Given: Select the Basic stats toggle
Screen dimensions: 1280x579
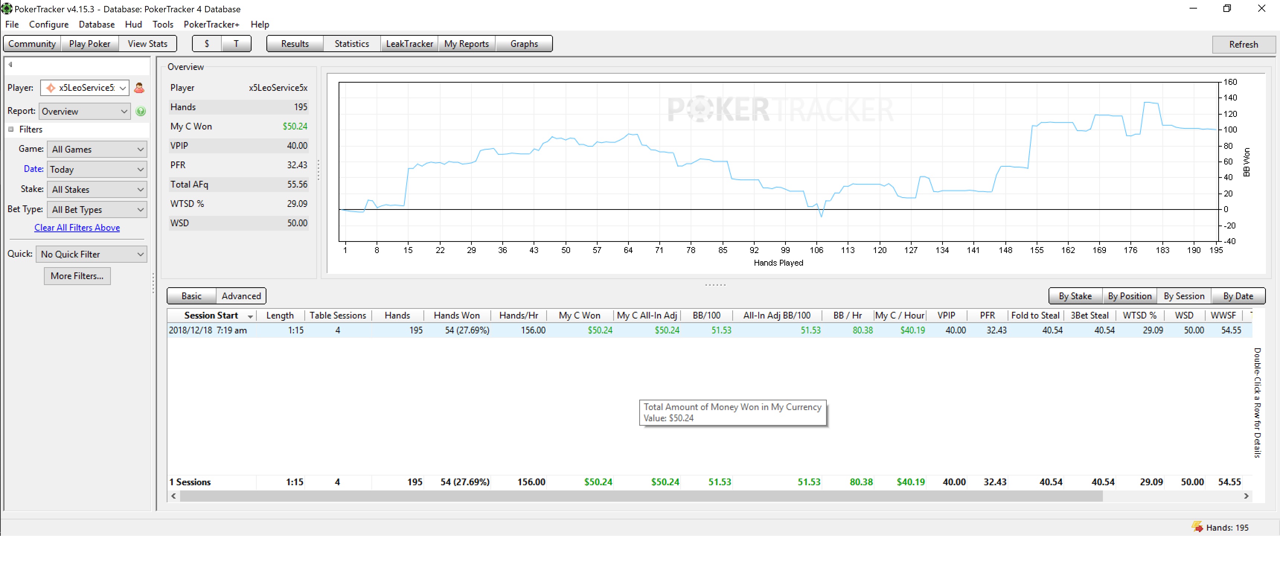Looking at the screenshot, I should click(191, 296).
